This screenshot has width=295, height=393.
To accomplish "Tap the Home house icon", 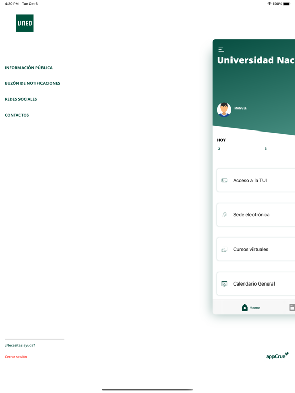I will [245, 308].
